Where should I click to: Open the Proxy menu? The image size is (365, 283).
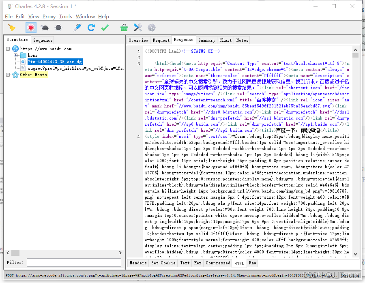(x=49, y=17)
